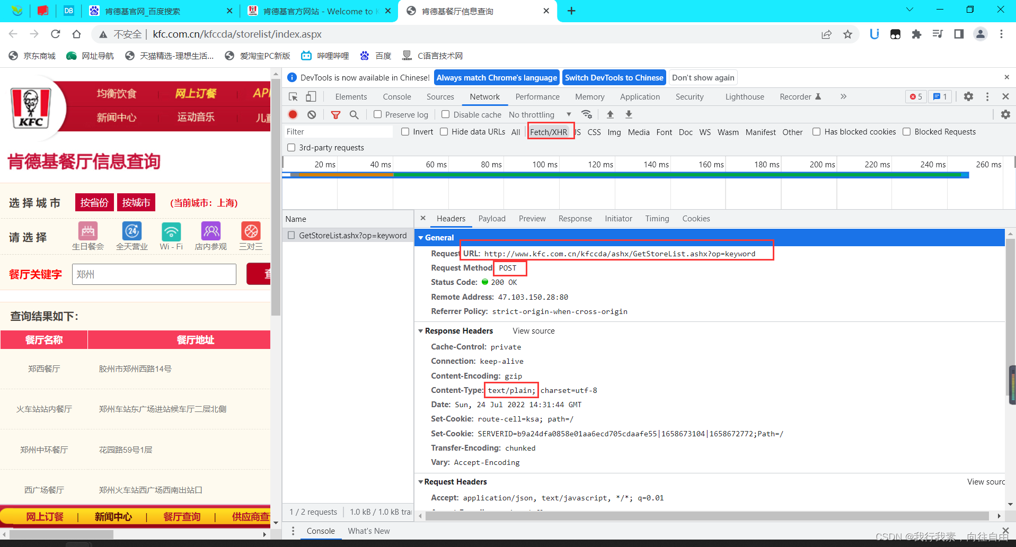This screenshot has width=1016, height=547.
Task: Select the 24-hour 全天营业 icon
Action: pyautogui.click(x=132, y=231)
